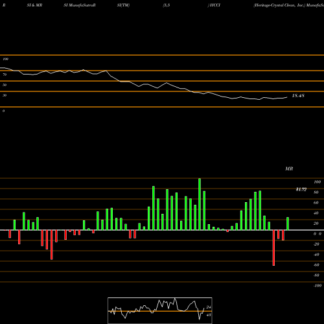Click the longest red MR bar near -60
Screen dimensions: 324x324
(273, 248)
